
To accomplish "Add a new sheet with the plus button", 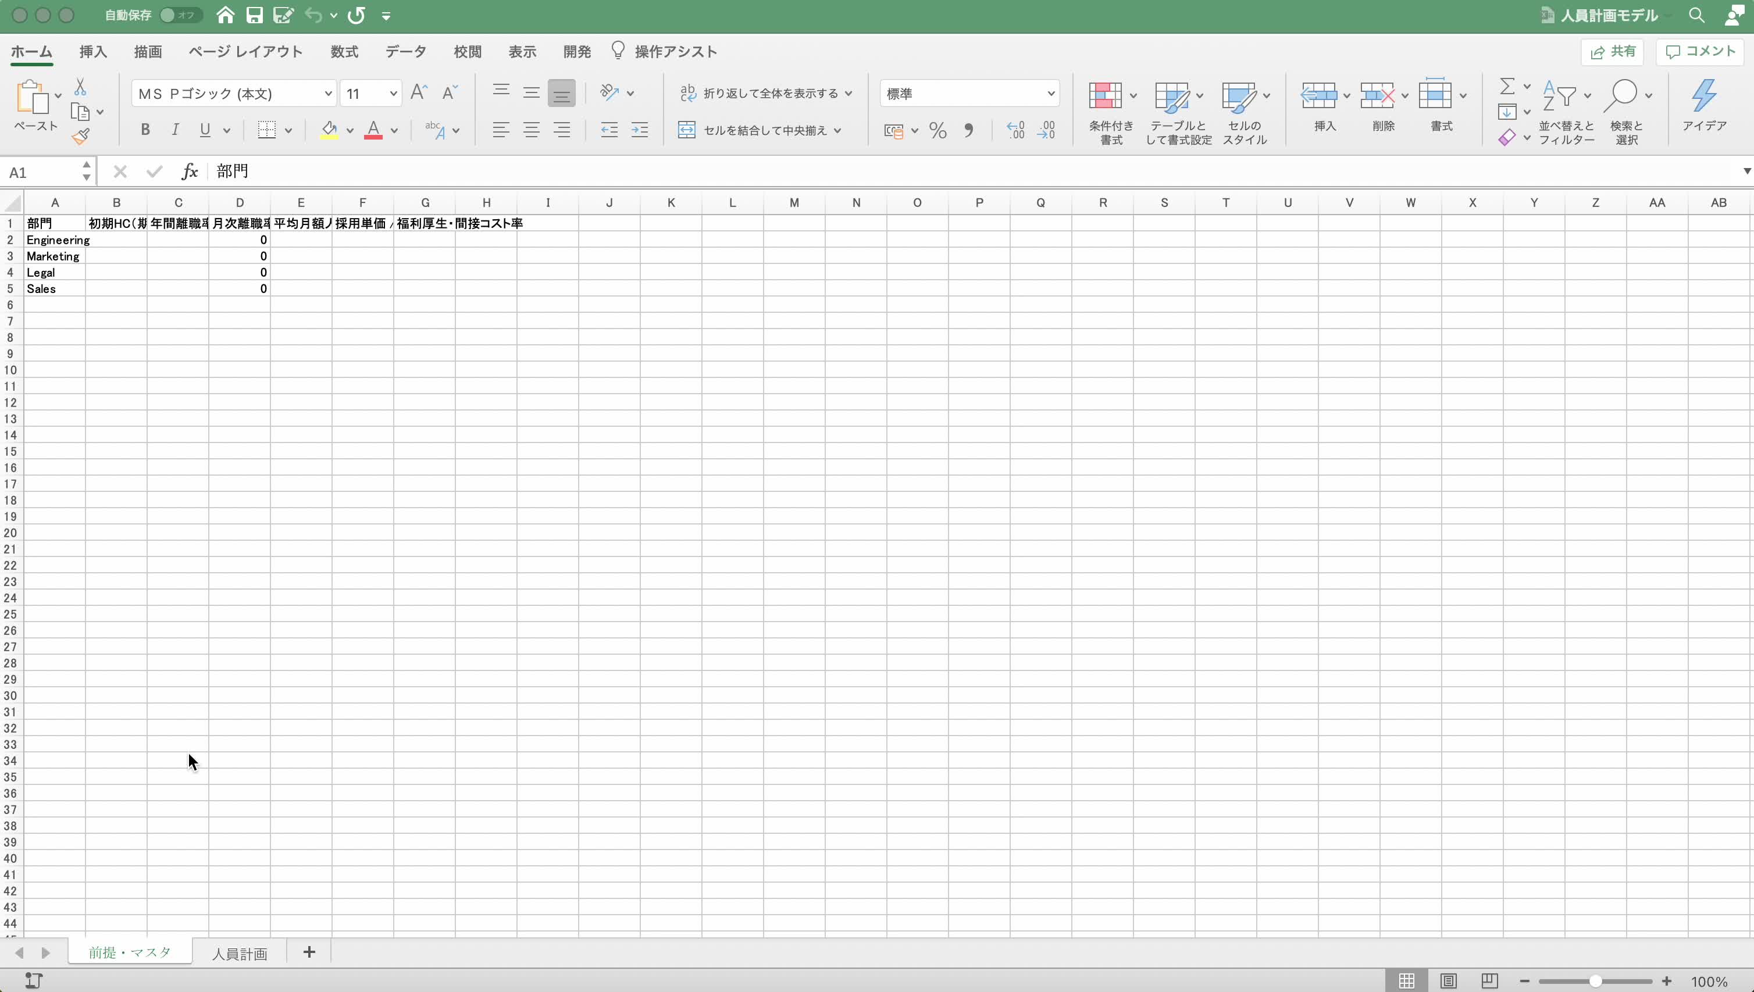I will click(309, 952).
